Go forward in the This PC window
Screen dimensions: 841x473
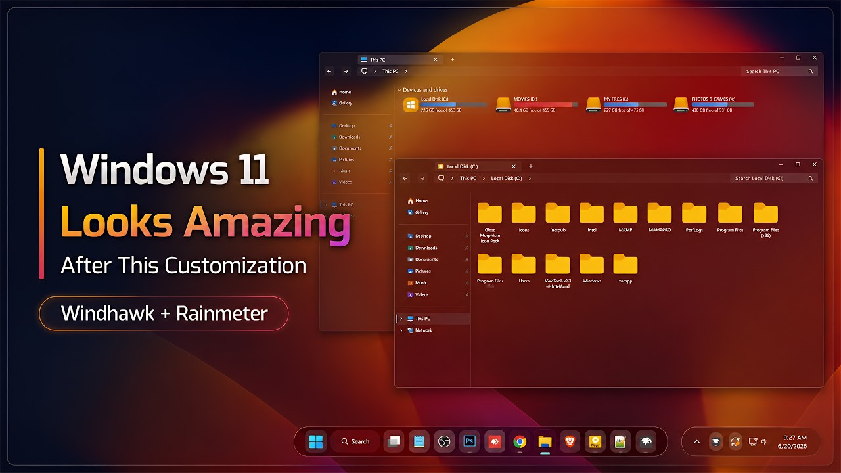346,71
